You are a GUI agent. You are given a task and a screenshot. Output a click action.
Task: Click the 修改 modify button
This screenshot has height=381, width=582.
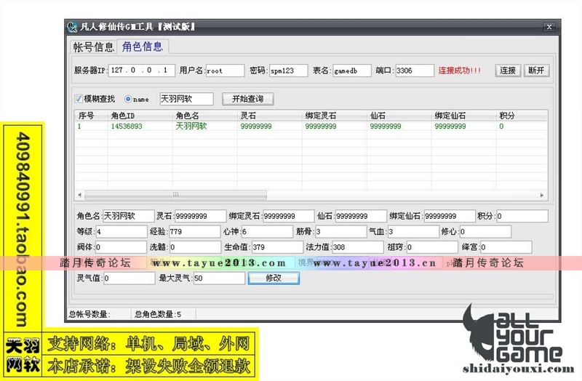(273, 278)
